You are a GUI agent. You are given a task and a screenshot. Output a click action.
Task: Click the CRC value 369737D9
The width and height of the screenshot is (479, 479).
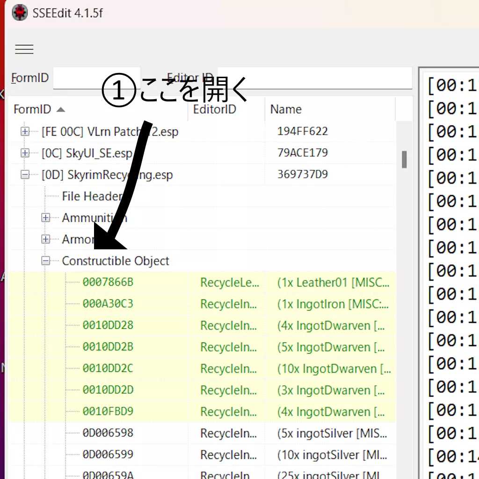pyautogui.click(x=303, y=174)
